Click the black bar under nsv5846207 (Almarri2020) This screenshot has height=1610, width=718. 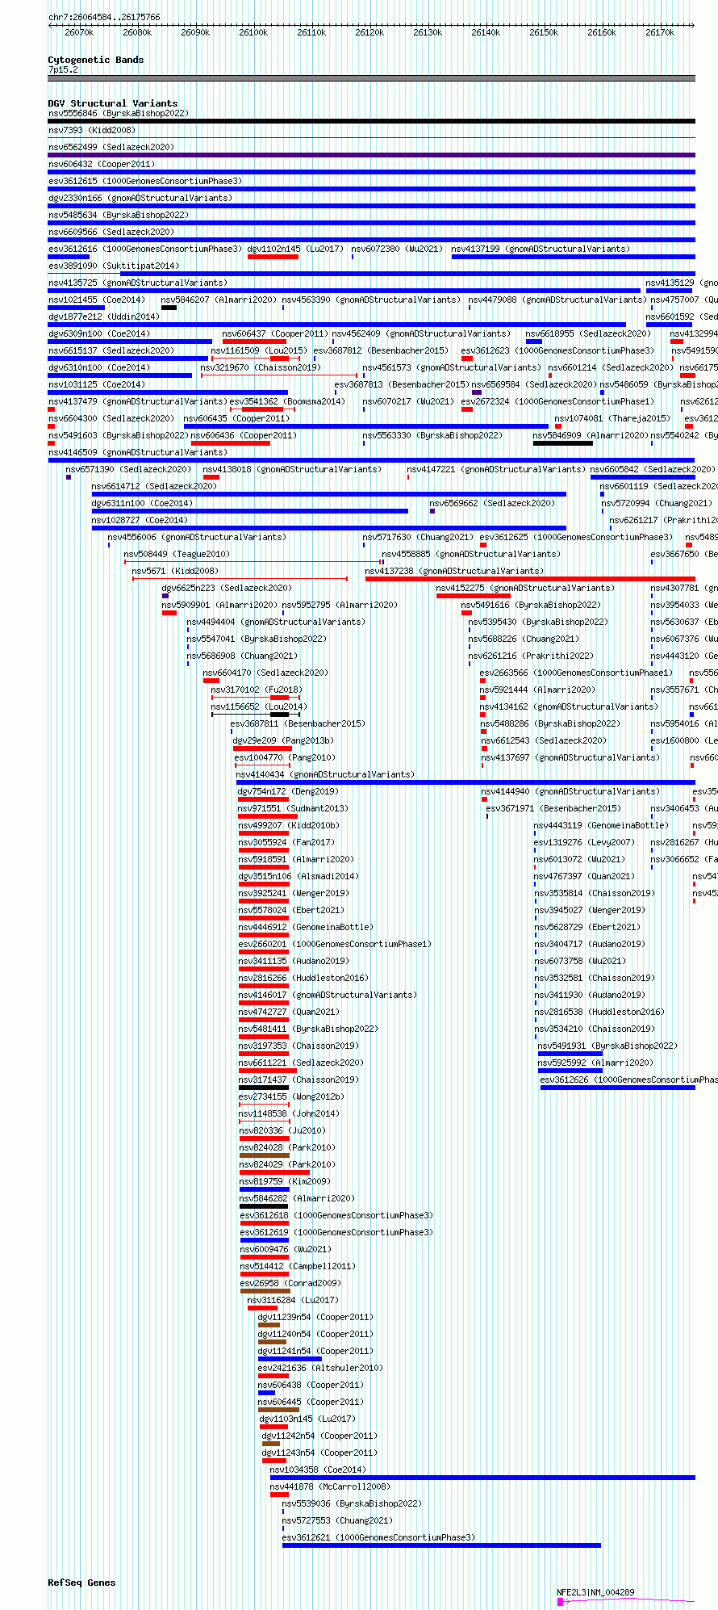click(x=169, y=308)
